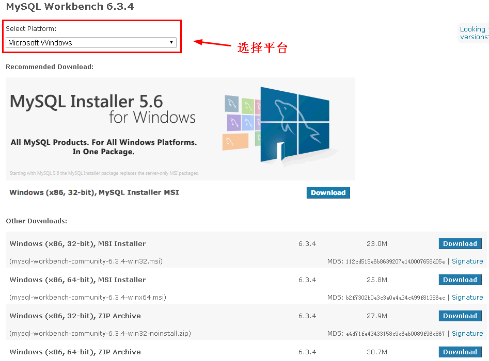
Task: Click the 'Recommended Download:' label
Action: (x=50, y=67)
